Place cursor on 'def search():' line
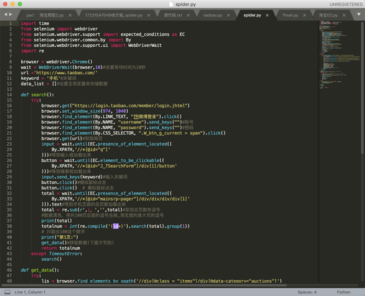Image resolution: width=365 pixels, height=296 pixels. click(x=38, y=95)
